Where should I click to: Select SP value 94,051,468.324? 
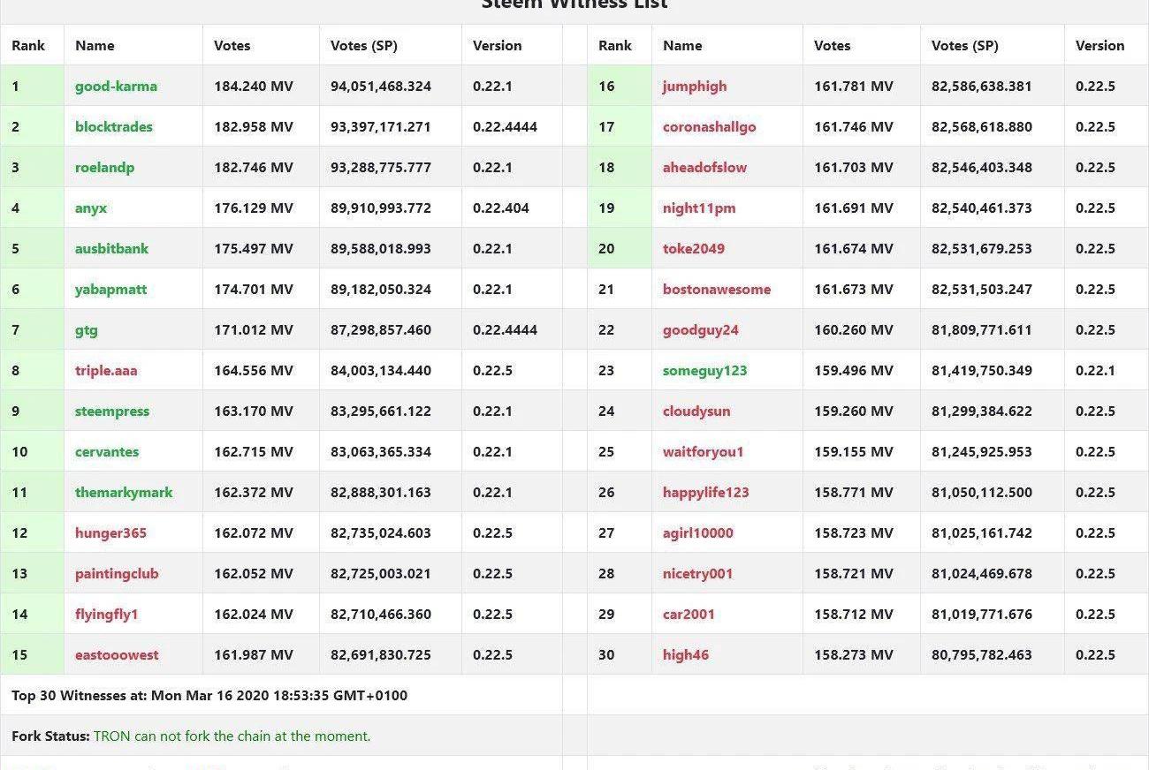(x=381, y=87)
